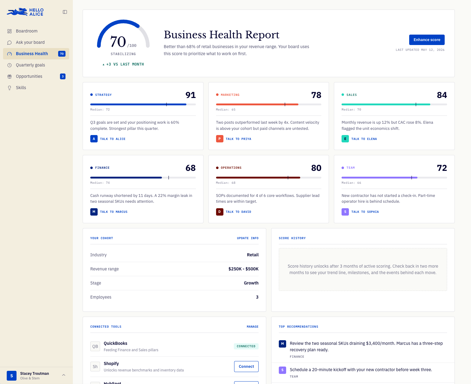Click the Talk to Priya link
The image size is (471, 384).
coord(238,139)
